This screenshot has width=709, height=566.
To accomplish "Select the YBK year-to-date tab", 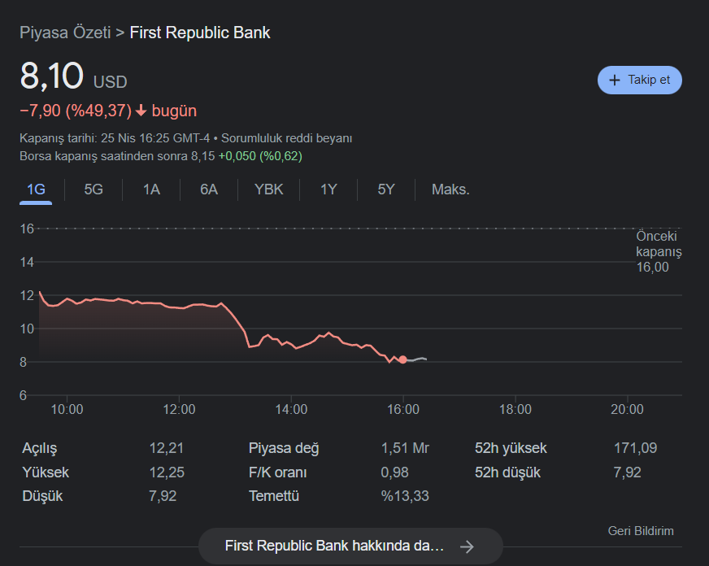I will click(x=269, y=189).
